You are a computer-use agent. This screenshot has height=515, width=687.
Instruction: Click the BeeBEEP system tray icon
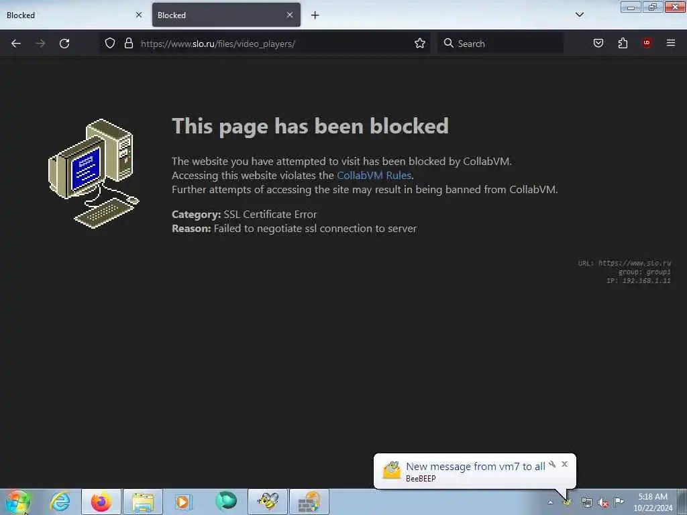[568, 502]
